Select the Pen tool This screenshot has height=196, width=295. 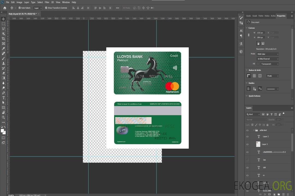click(3, 93)
